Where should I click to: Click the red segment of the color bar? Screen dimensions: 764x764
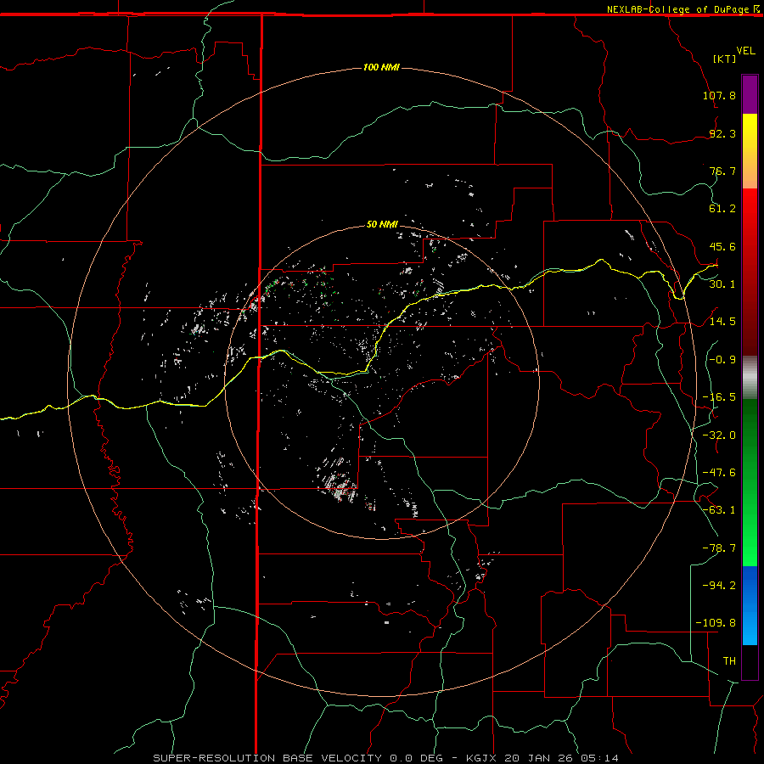750,272
